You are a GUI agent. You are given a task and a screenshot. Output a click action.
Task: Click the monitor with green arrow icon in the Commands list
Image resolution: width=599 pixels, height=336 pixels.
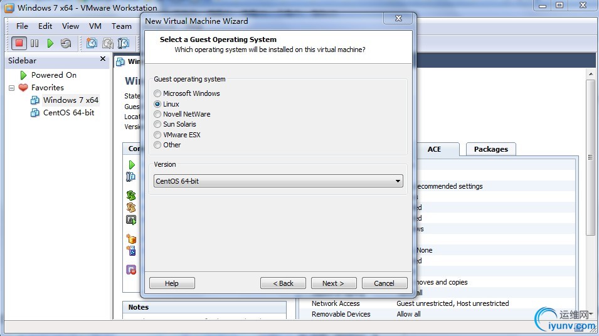tap(131, 220)
